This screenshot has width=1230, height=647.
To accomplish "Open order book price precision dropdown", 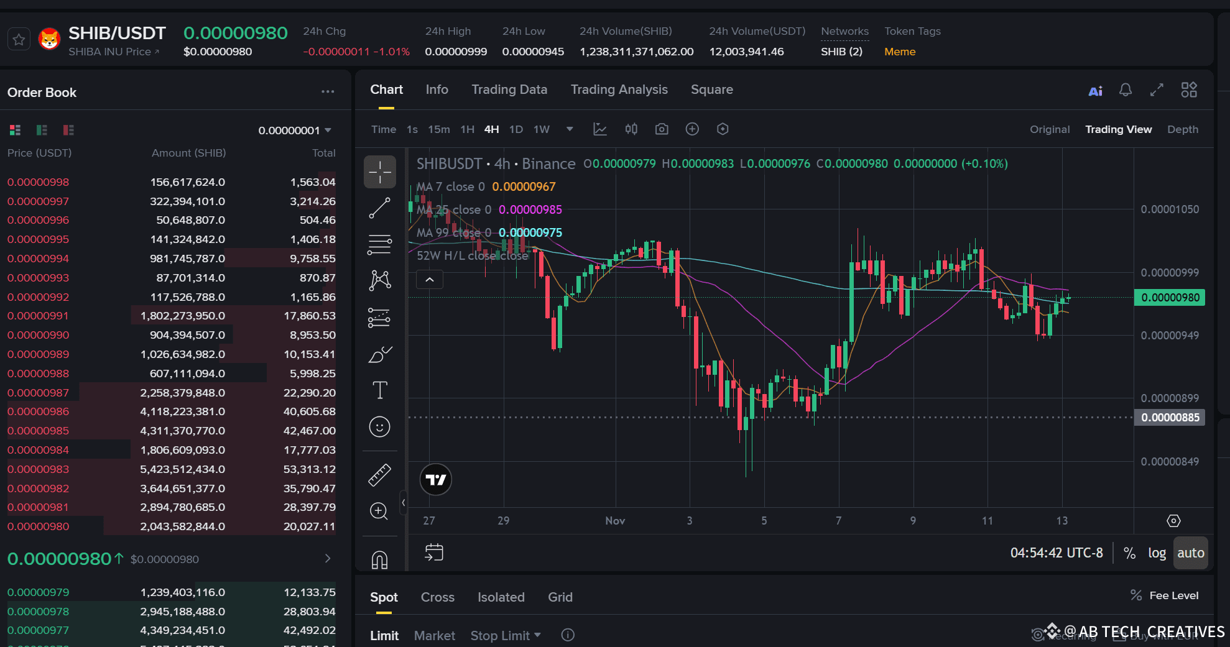I will tap(295, 131).
